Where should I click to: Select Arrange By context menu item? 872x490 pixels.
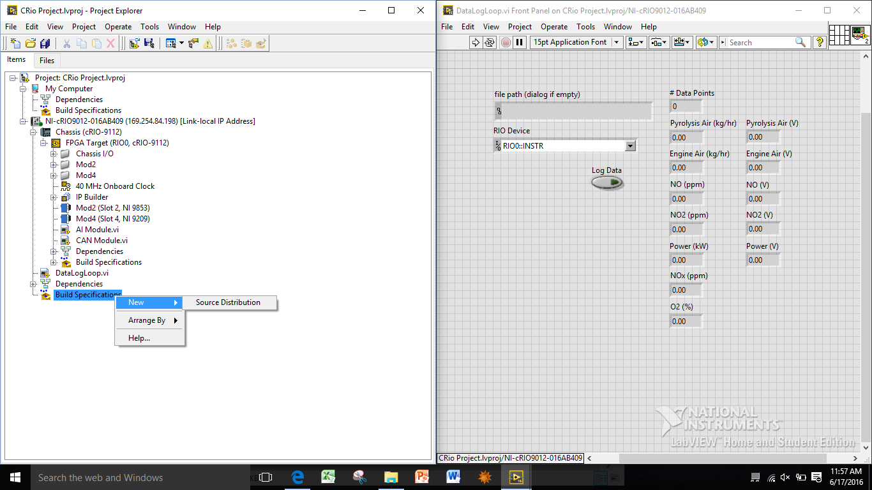coord(149,320)
